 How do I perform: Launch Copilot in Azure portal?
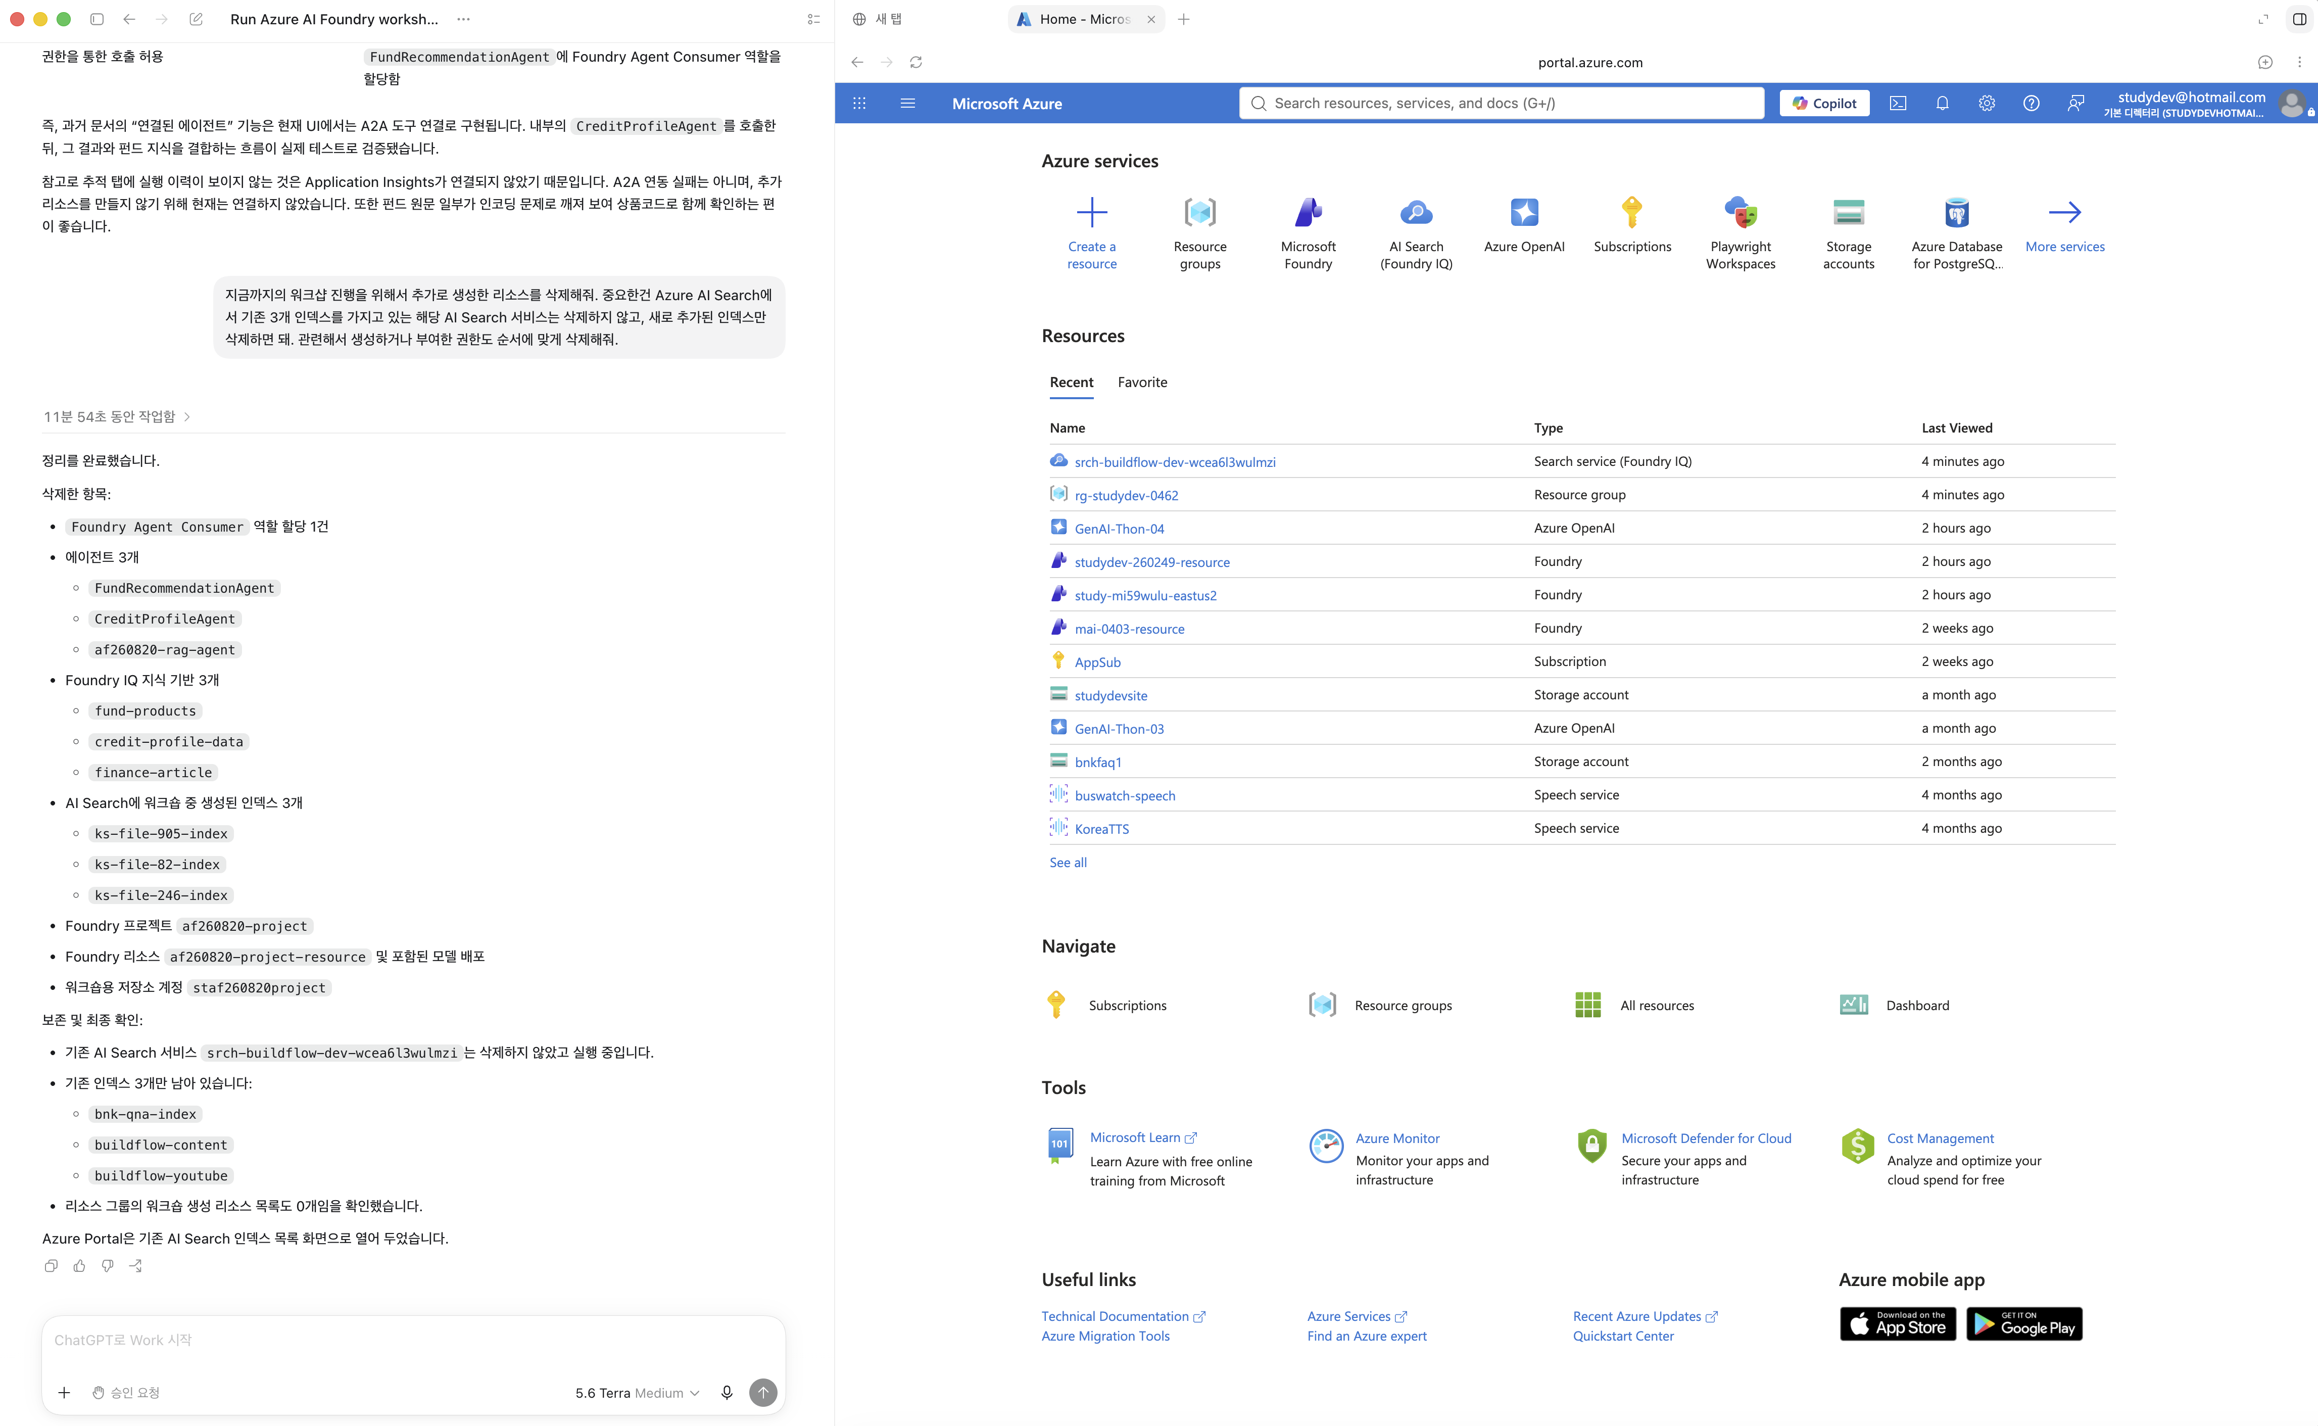point(1824,103)
